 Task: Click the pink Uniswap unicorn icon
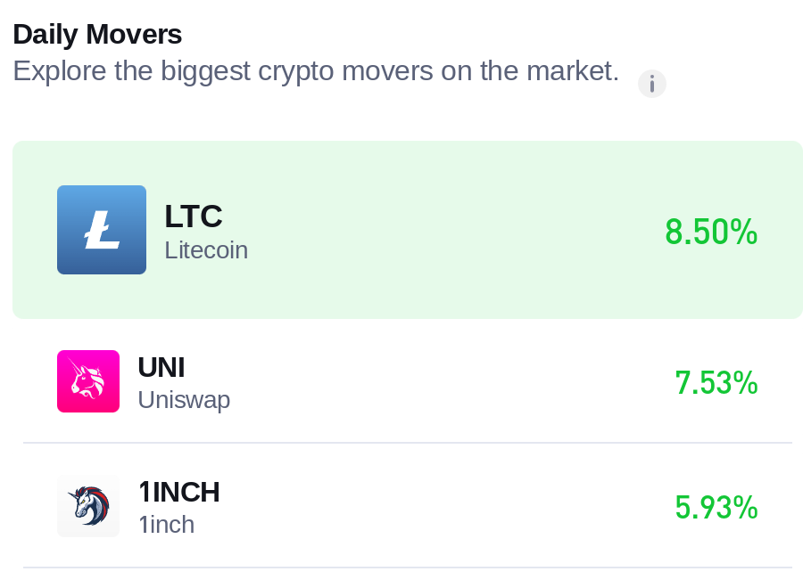[x=88, y=381]
